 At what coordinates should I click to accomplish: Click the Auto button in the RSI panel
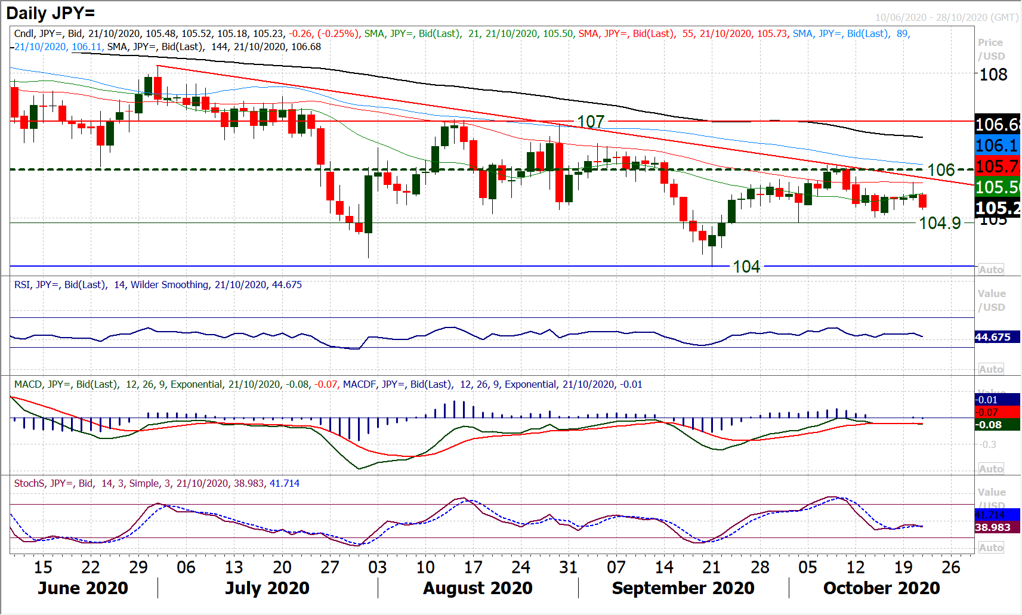[990, 369]
